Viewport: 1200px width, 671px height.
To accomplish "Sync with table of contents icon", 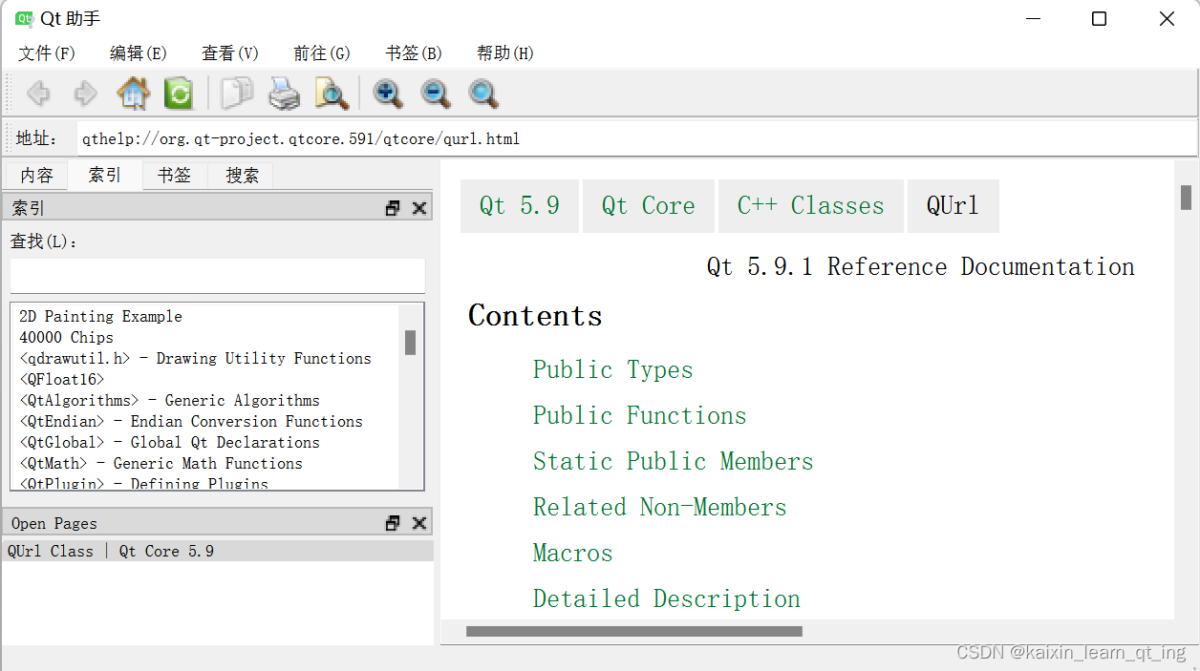I will [179, 94].
